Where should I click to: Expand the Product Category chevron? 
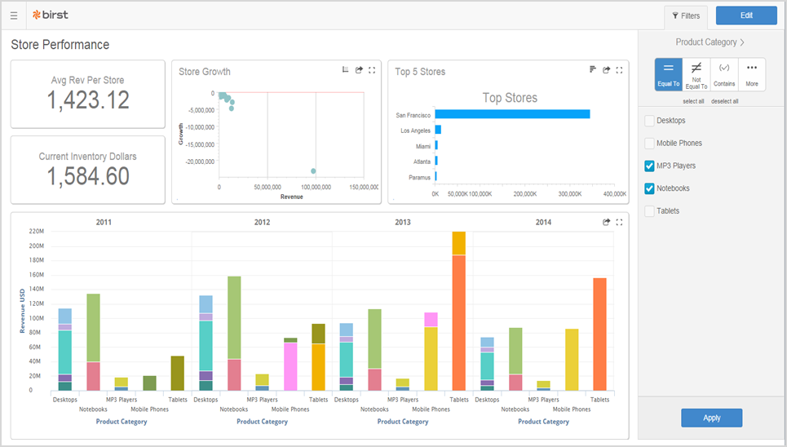coord(742,42)
